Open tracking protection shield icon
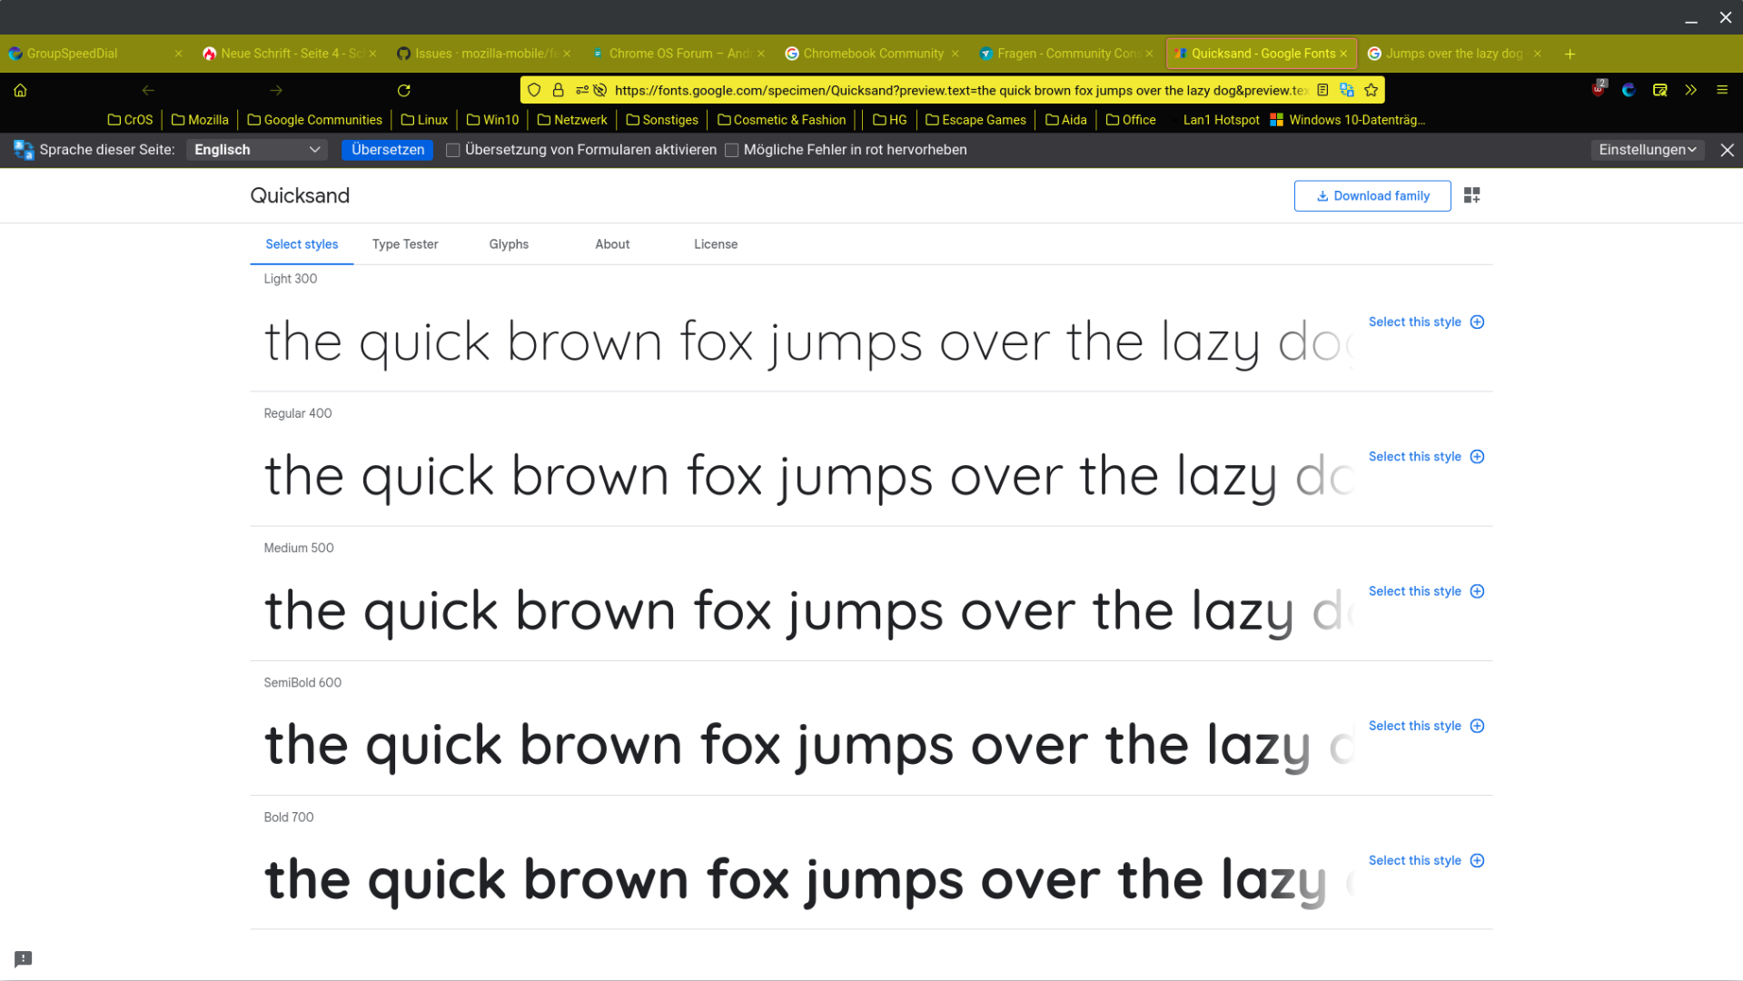This screenshot has width=1743, height=981. [x=534, y=90]
